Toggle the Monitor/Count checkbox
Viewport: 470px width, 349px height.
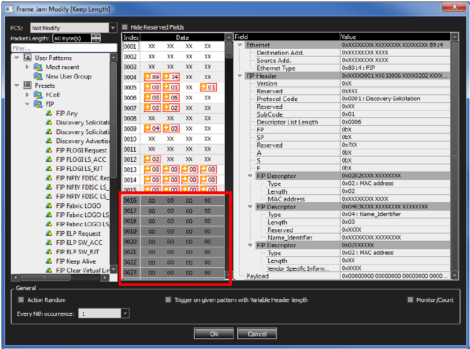(x=410, y=300)
